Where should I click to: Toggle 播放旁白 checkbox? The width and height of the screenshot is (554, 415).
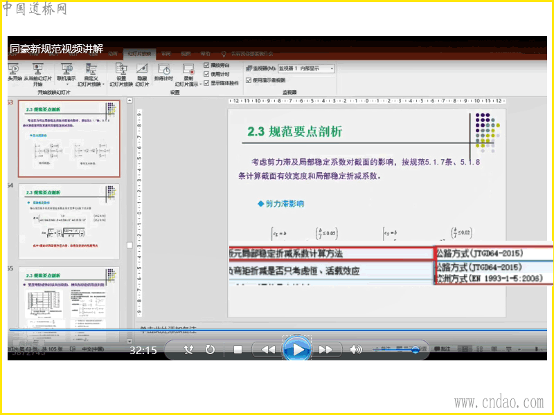point(206,65)
